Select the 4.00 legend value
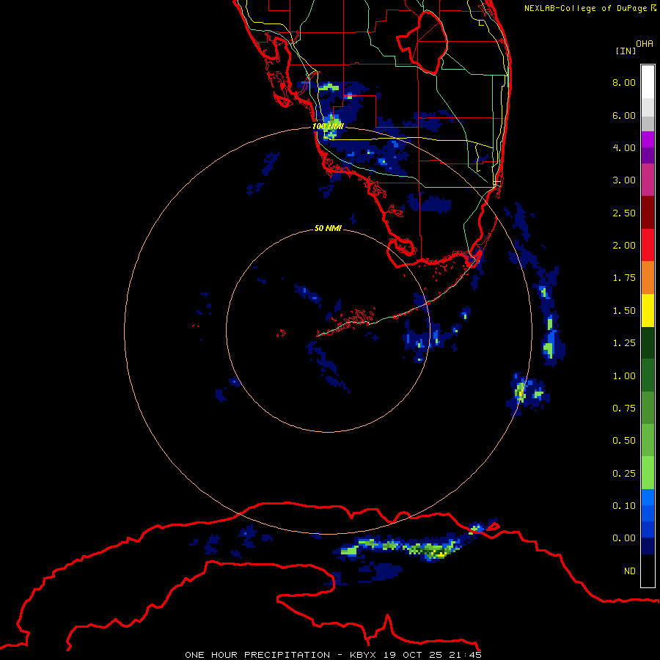The image size is (660, 660). click(624, 147)
